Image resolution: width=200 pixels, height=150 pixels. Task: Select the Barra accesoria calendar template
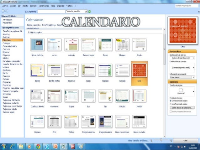click(x=88, y=44)
